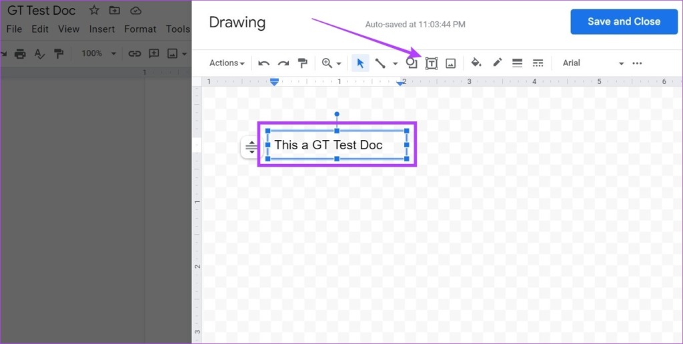Image resolution: width=683 pixels, height=344 pixels.
Task: Expand the Insert image dropdown arrow in Docs
Action: click(184, 54)
